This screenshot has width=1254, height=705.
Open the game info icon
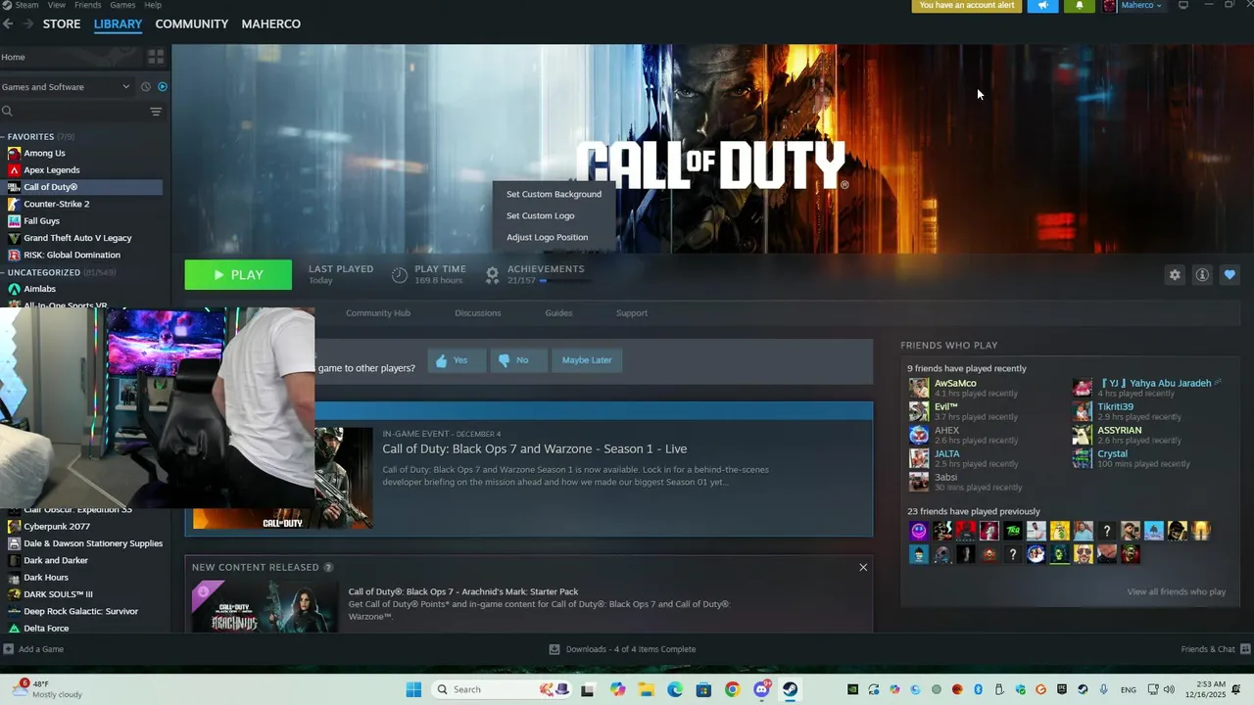point(1202,275)
